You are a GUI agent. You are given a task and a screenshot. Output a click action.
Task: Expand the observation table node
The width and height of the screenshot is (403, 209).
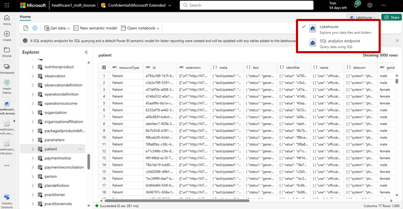click(33, 76)
